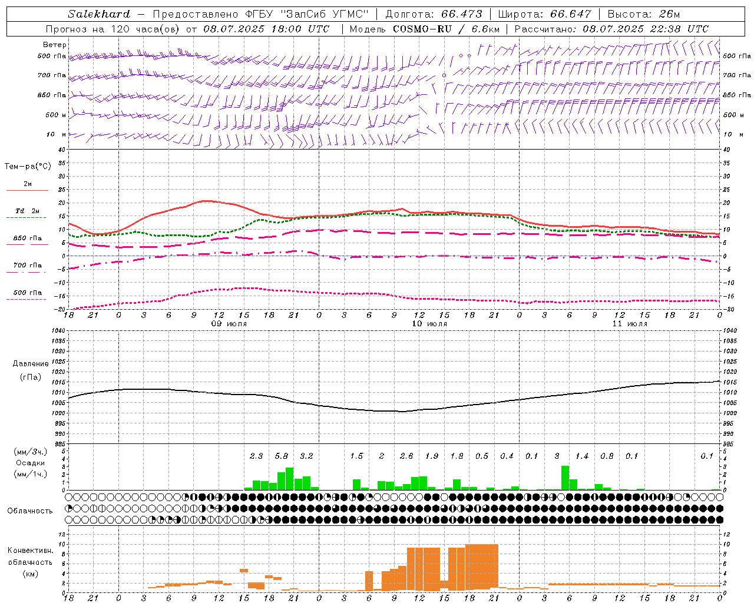This screenshot has width=754, height=603.
Task: Click line sample under temperature '700 гПа' legend
Action: click(26, 272)
